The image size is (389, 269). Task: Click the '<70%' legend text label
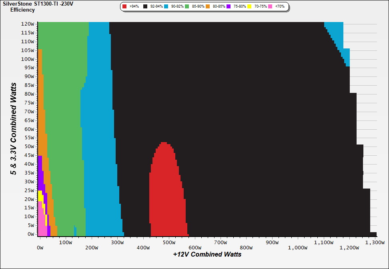click(x=280, y=7)
